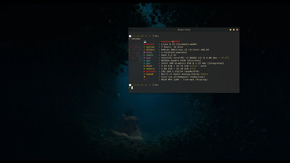
Task: Open the window menu icon in title bar
Action: 131,29
